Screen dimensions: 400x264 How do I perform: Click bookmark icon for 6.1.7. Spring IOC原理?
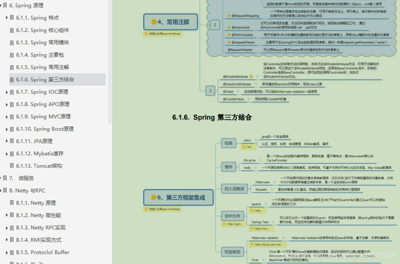12,92
